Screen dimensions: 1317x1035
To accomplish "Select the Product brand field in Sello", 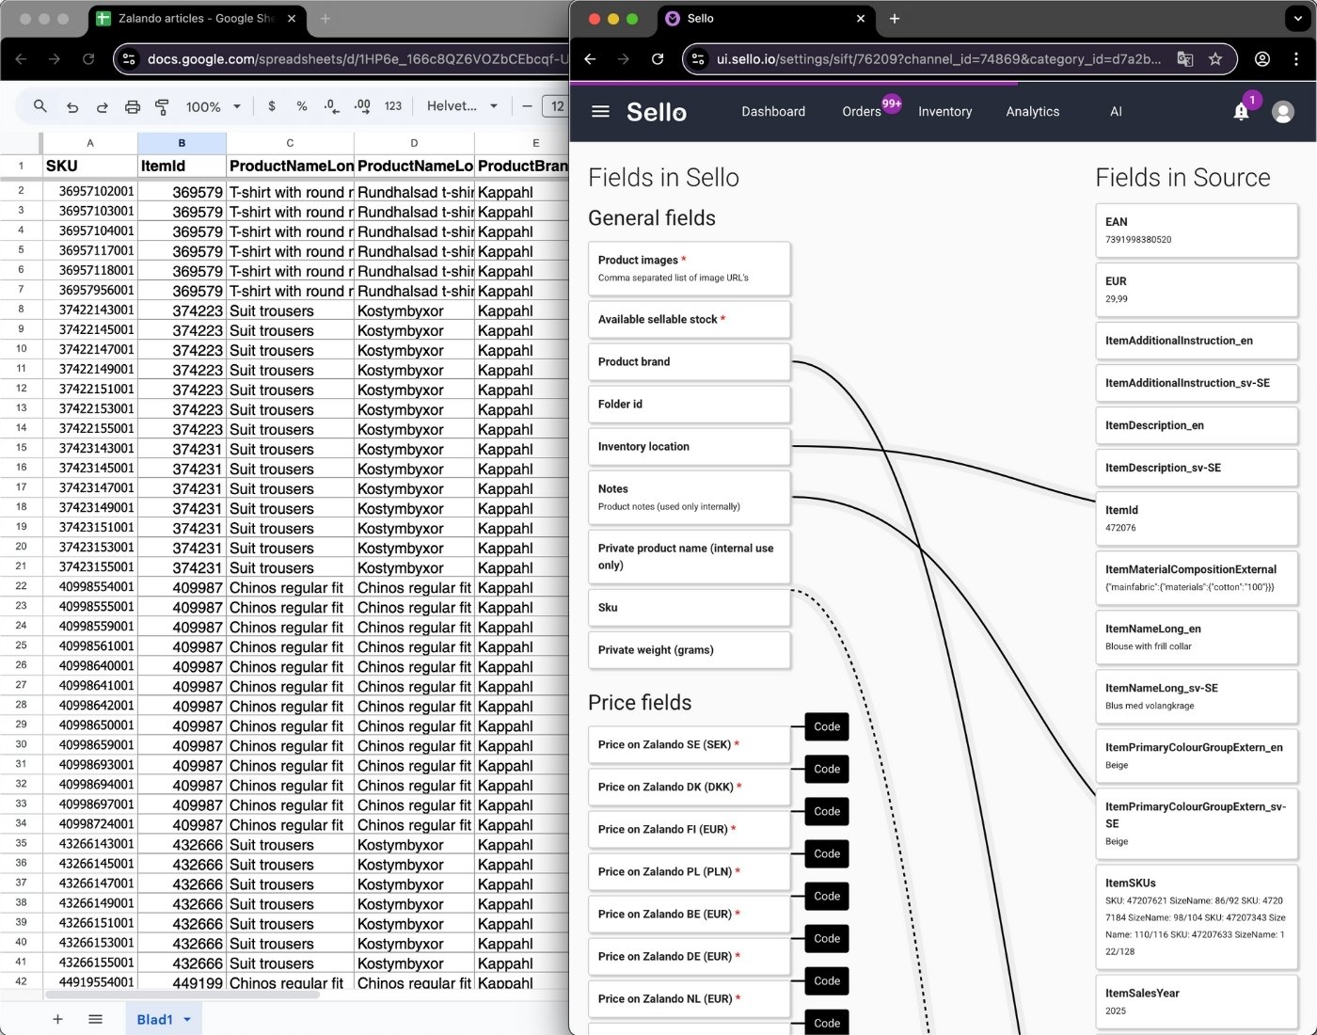I will point(689,362).
